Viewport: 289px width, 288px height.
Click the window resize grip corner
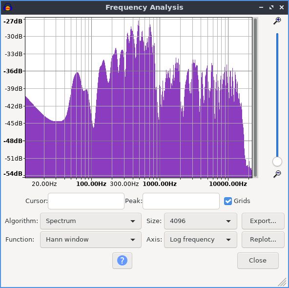(282, 282)
